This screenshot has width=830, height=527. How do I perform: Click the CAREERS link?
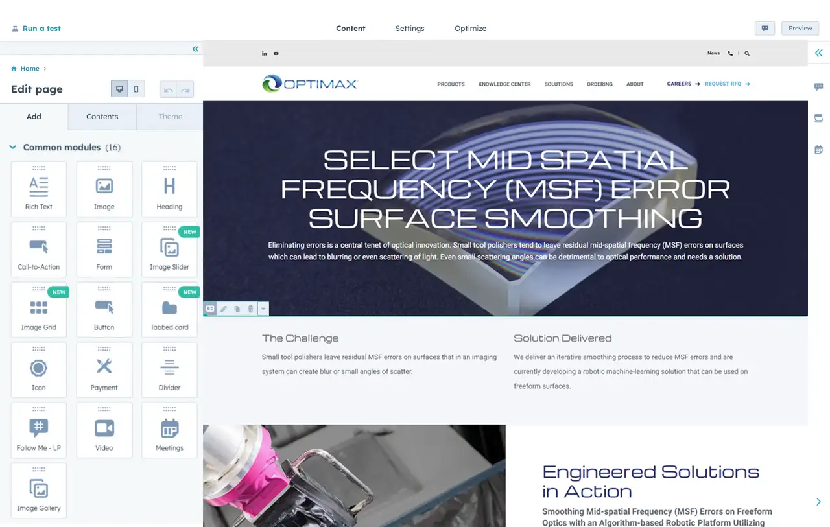[683, 84]
